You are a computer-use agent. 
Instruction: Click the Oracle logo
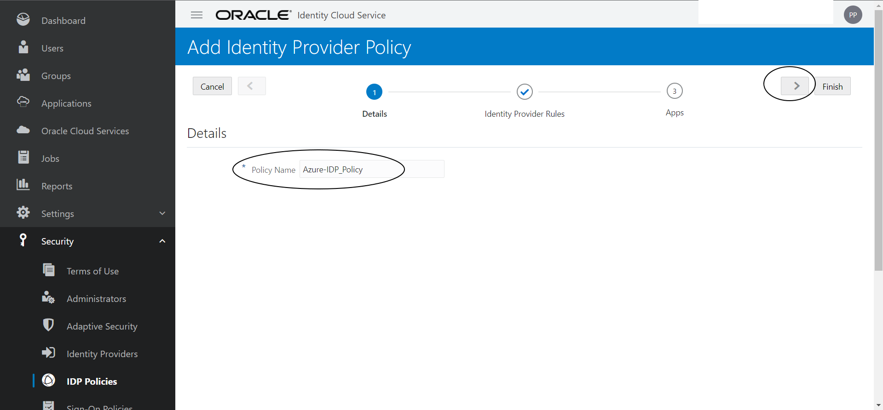coord(254,15)
